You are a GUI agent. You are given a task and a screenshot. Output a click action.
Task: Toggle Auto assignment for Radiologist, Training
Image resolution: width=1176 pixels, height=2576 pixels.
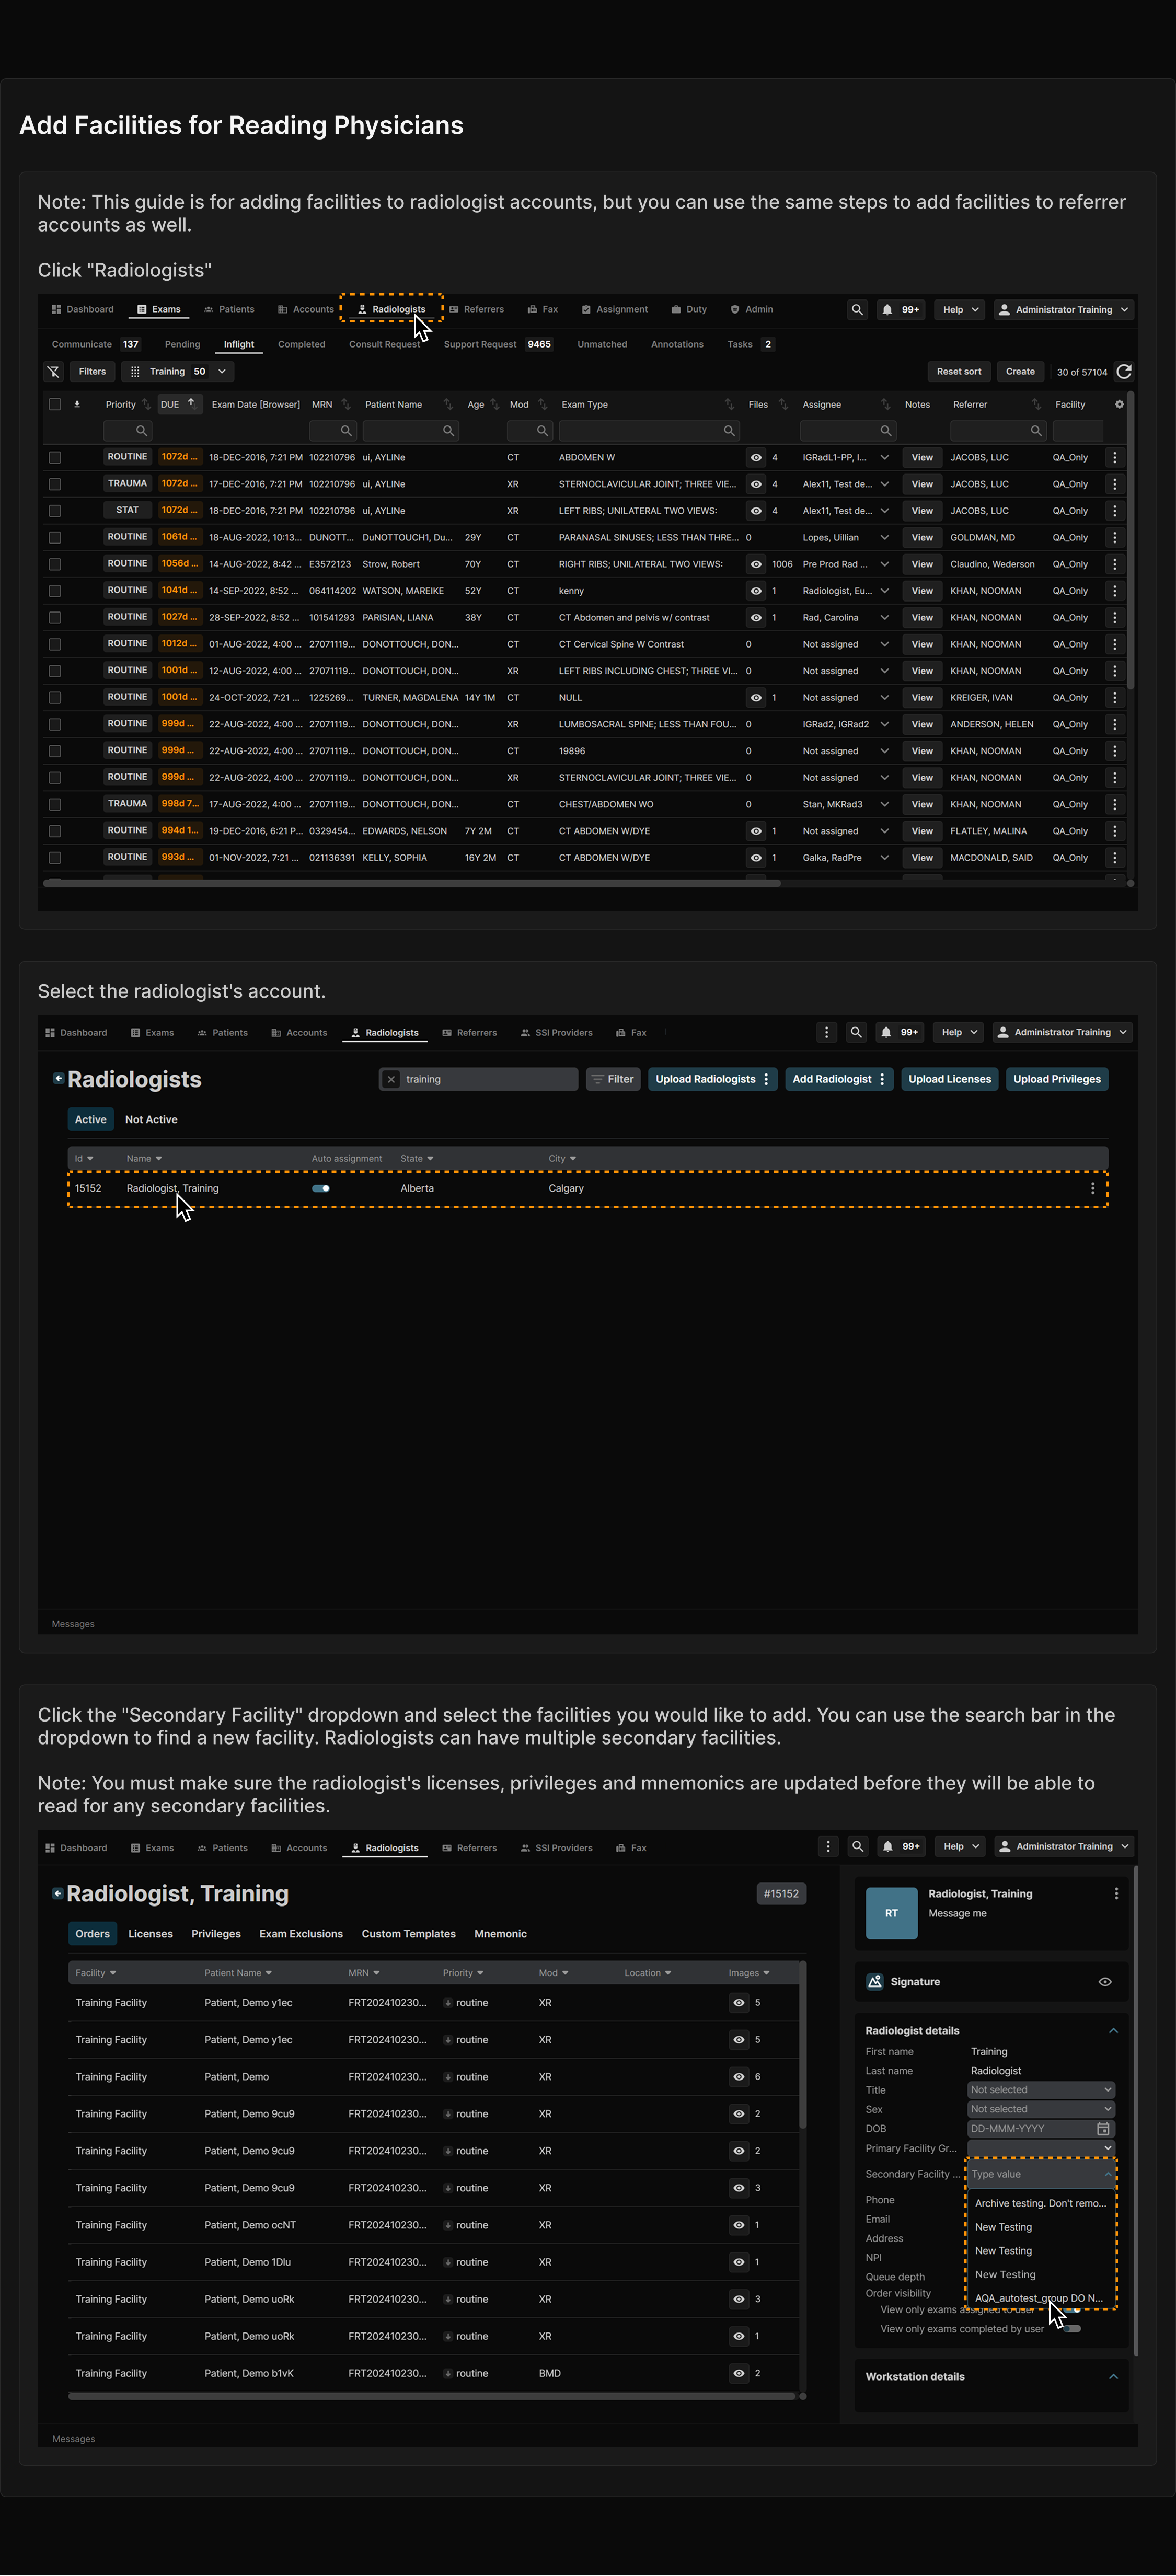pyautogui.click(x=321, y=1188)
